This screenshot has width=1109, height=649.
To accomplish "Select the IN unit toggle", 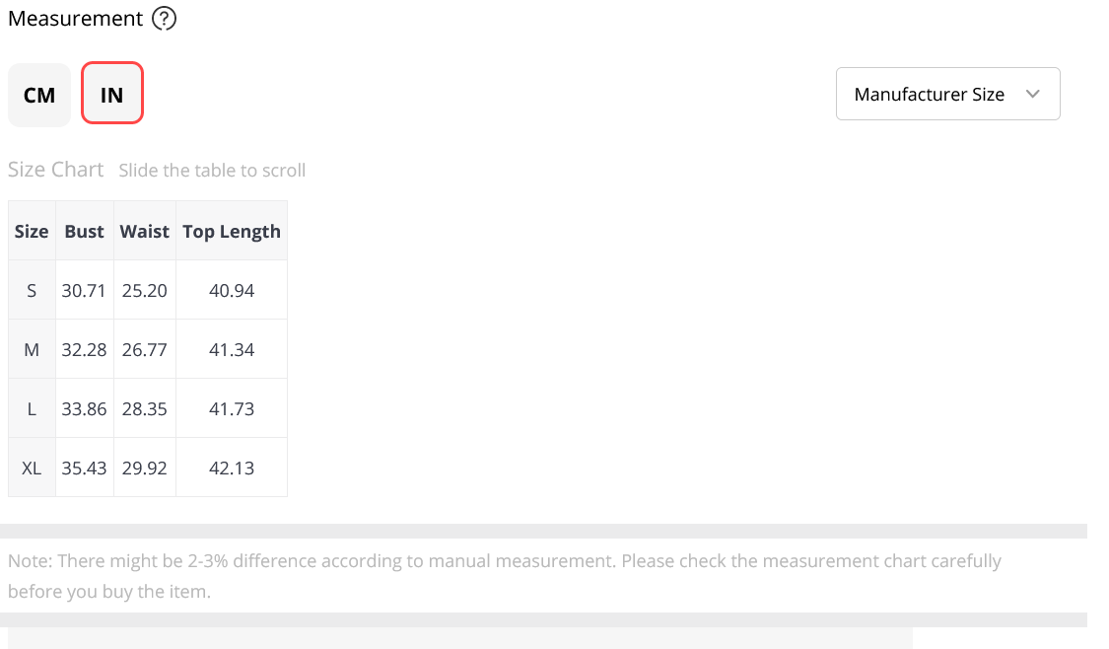I will tap(112, 94).
